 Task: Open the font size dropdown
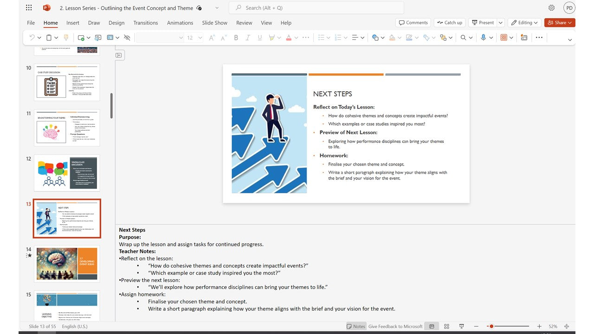point(200,38)
